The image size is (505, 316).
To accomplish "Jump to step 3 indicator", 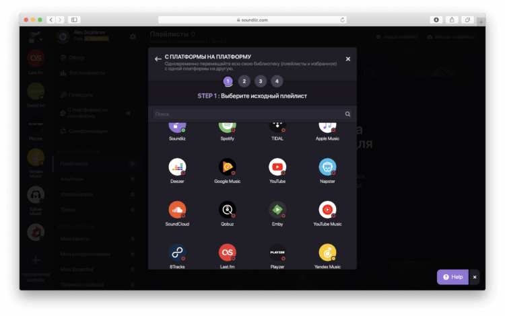I will pos(260,81).
